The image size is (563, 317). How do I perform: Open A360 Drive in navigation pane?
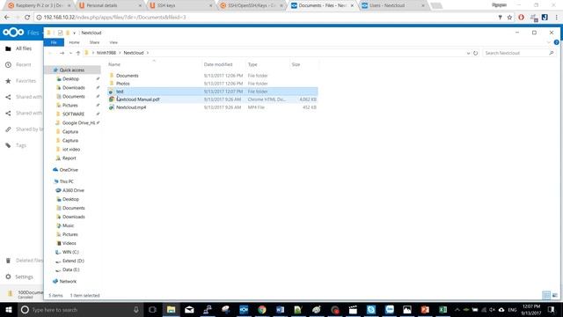click(x=73, y=190)
